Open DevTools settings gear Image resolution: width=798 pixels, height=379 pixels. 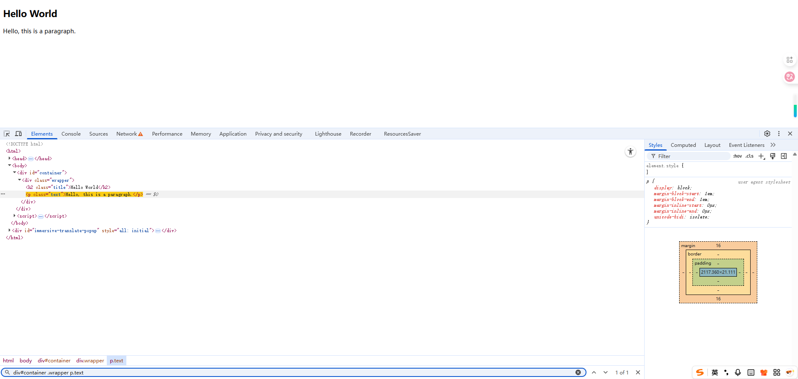(767, 134)
